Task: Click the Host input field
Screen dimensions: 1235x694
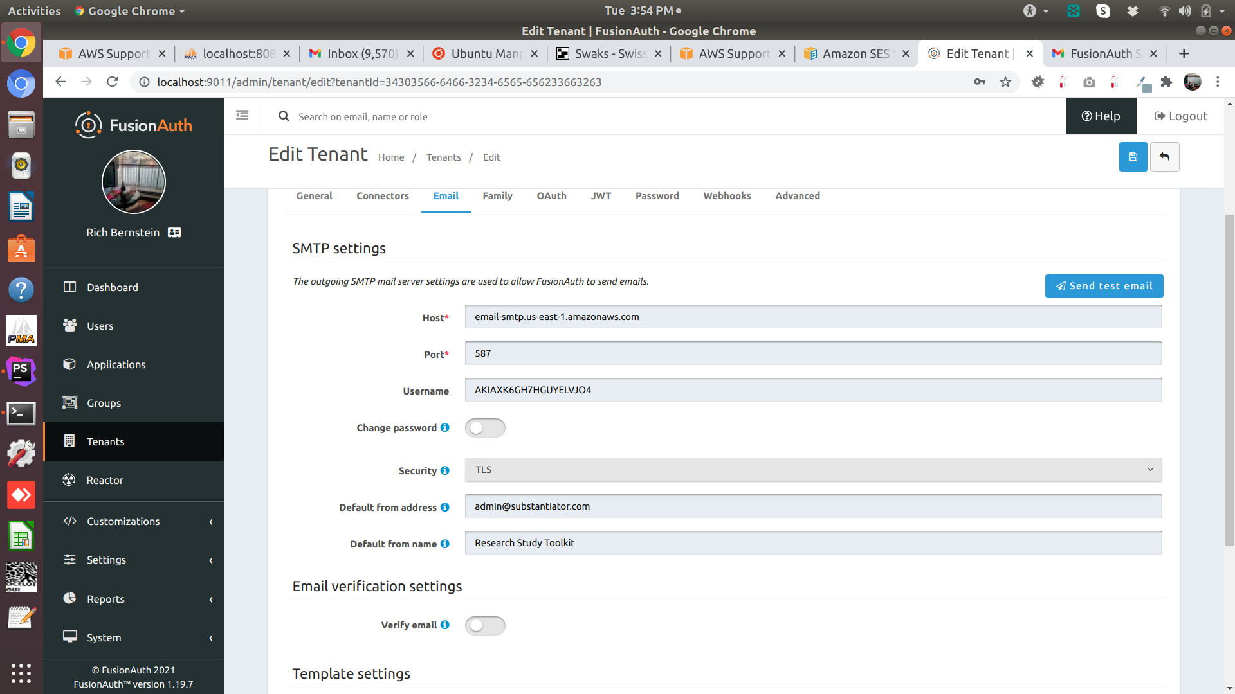Action: 814,316
